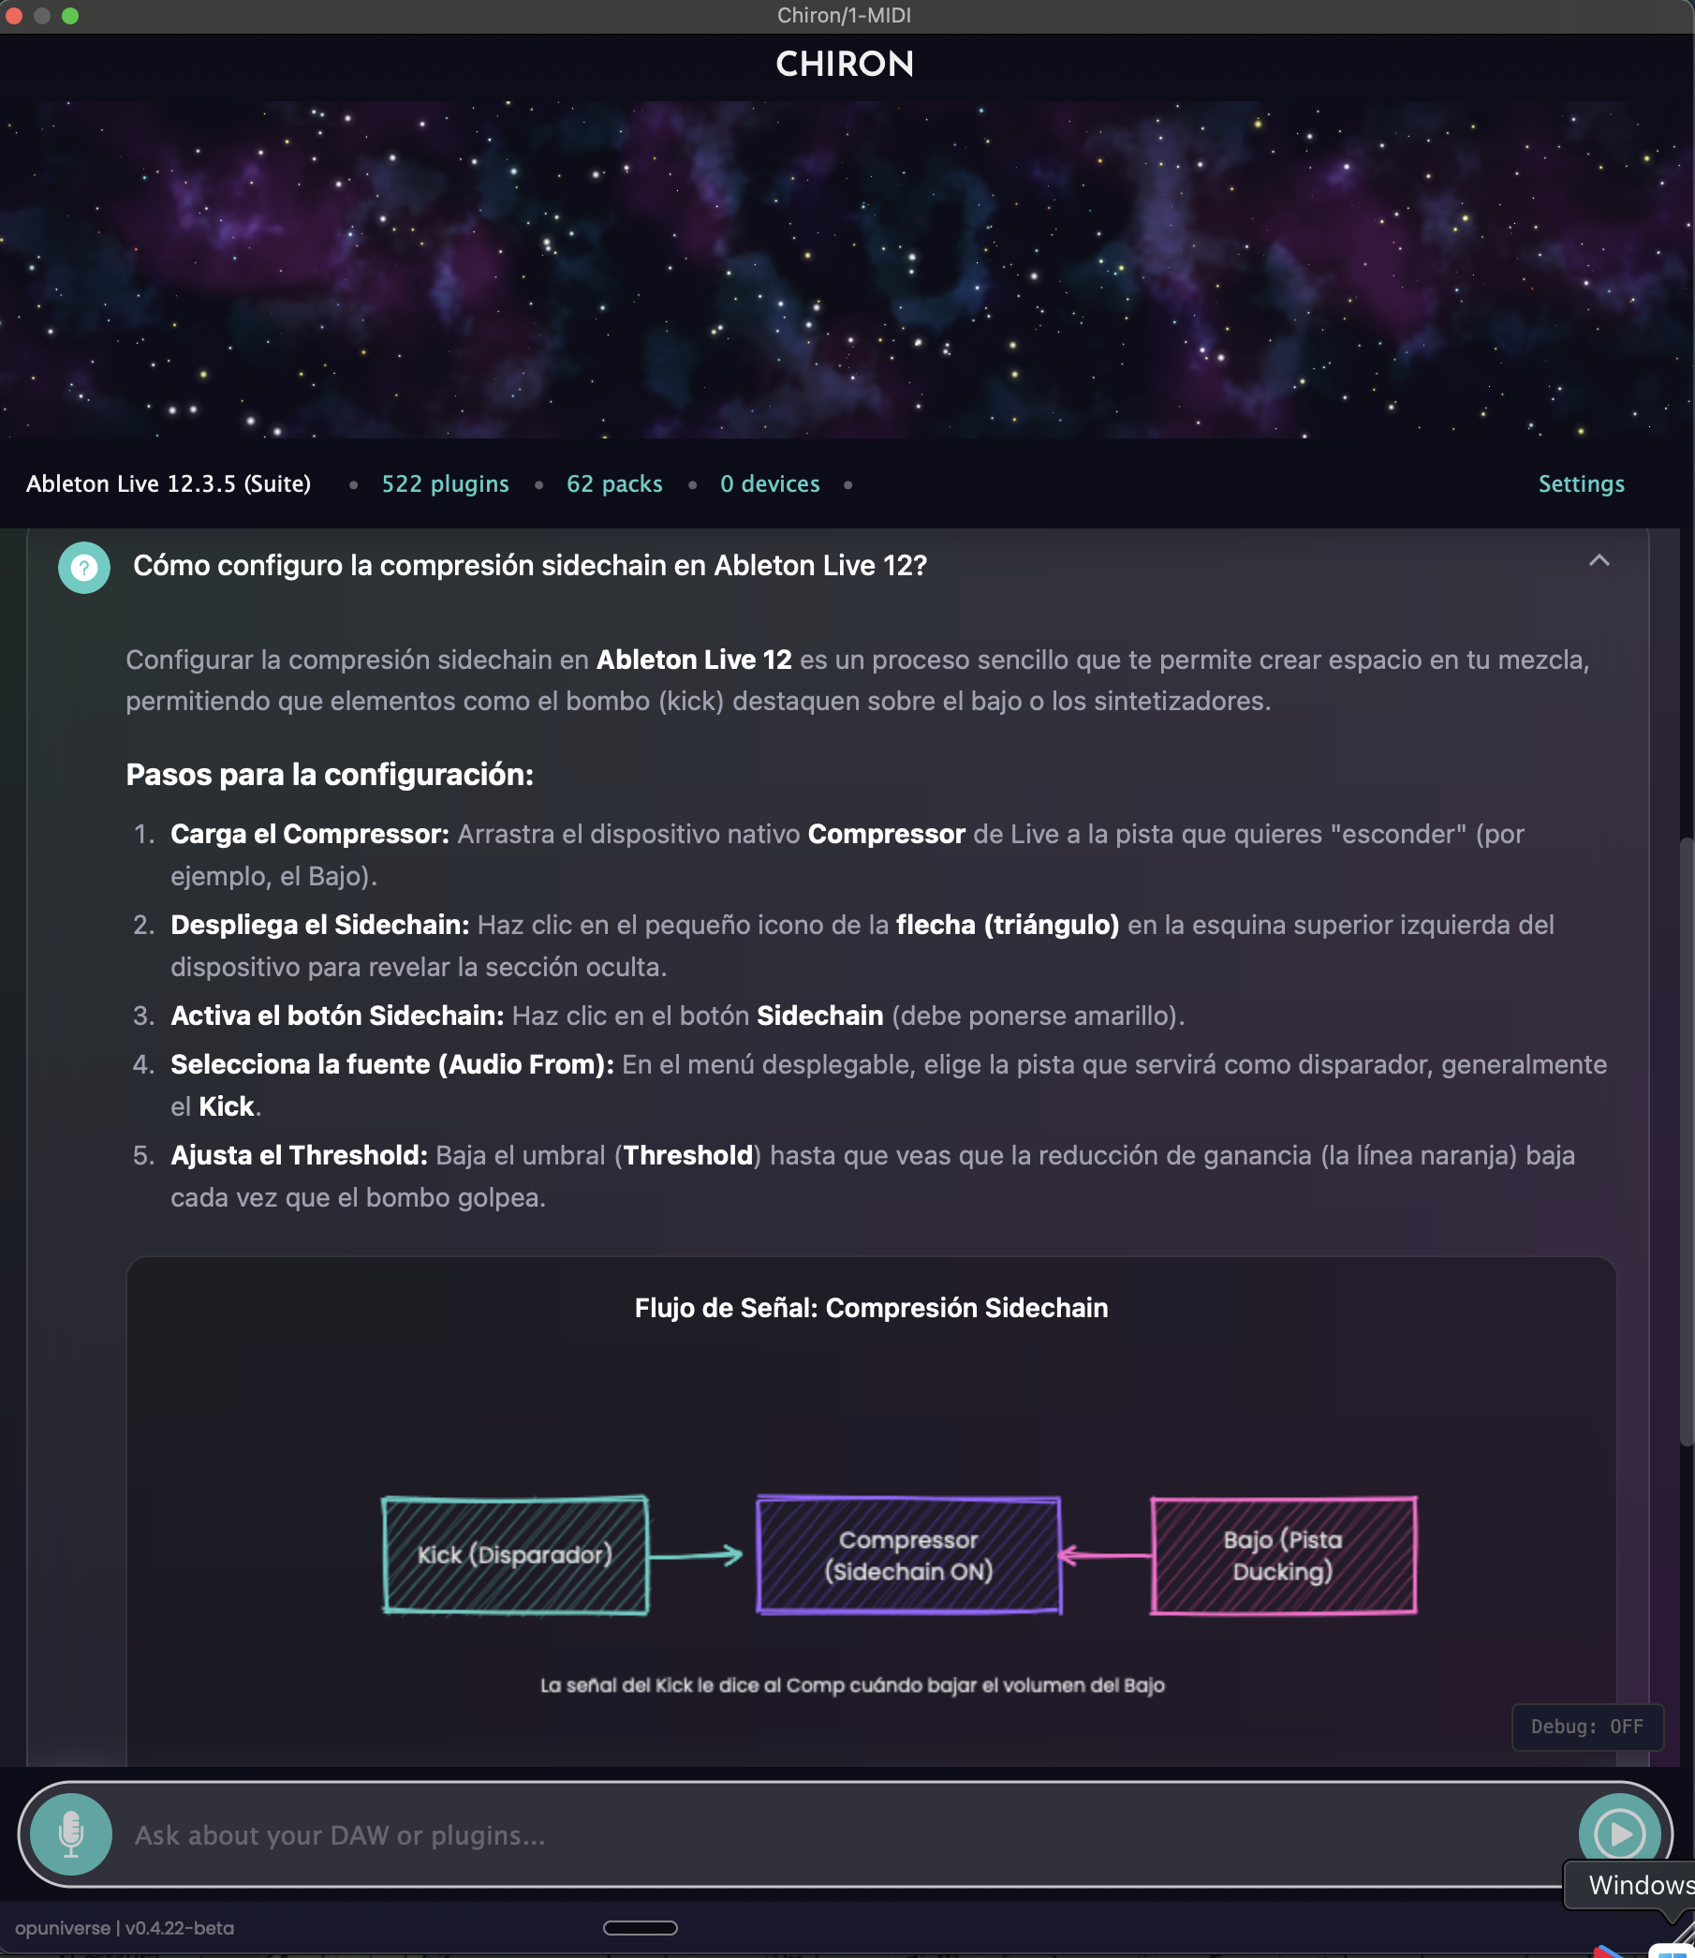Open the blue window app icon in the Dock
1695x1958 pixels.
(1674, 1952)
